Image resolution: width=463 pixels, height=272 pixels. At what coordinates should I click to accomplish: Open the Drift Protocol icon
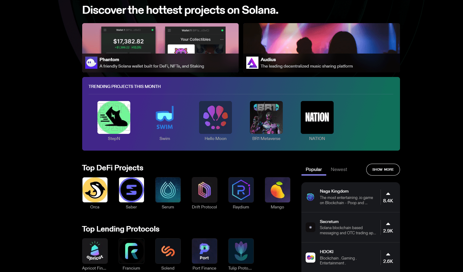click(x=205, y=190)
